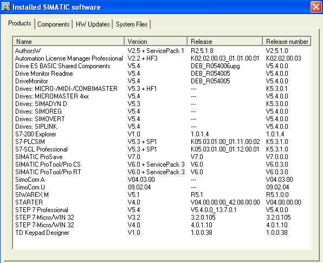Viewport: 323px width, 263px height.
Task: Open the HW Updates tab
Action: pos(93,24)
